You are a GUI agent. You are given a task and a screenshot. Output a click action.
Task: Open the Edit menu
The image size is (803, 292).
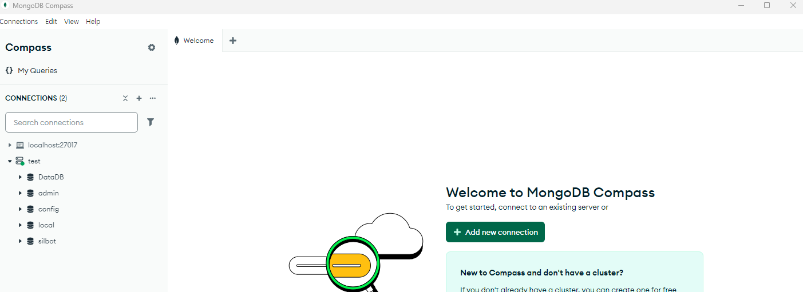pos(51,22)
